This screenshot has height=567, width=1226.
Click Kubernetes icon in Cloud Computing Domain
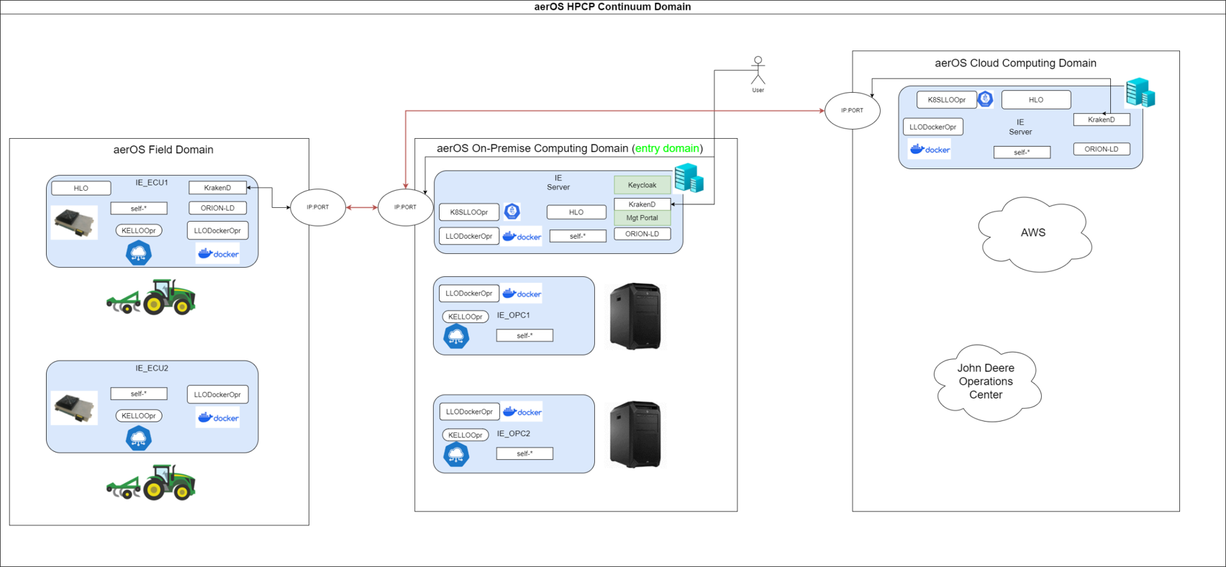click(985, 99)
